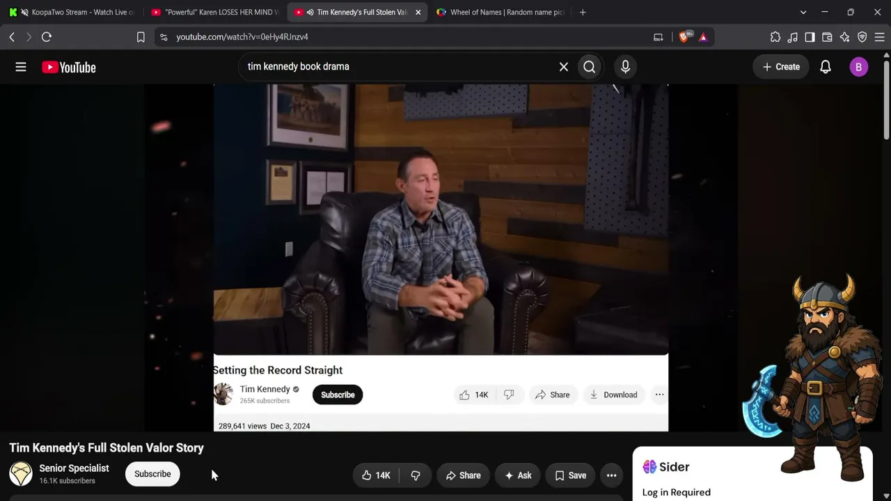Expand the tab search dropdown chevron
This screenshot has height=501, width=891.
pos(803,12)
